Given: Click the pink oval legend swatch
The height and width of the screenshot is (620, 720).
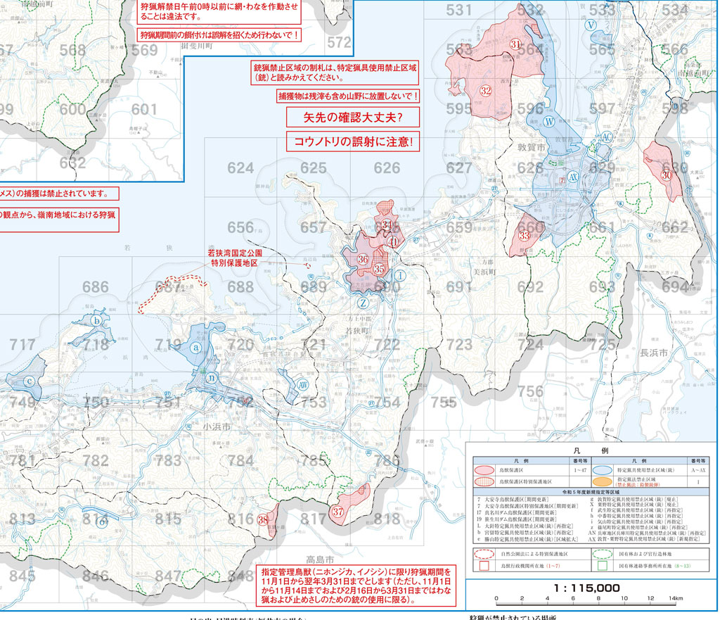Looking at the screenshot, I should pyautogui.click(x=485, y=469).
